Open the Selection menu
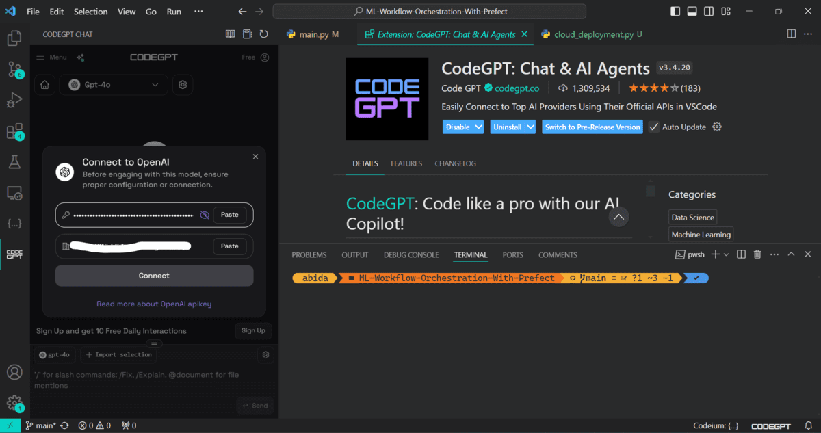This screenshot has width=821, height=433. pos(91,12)
